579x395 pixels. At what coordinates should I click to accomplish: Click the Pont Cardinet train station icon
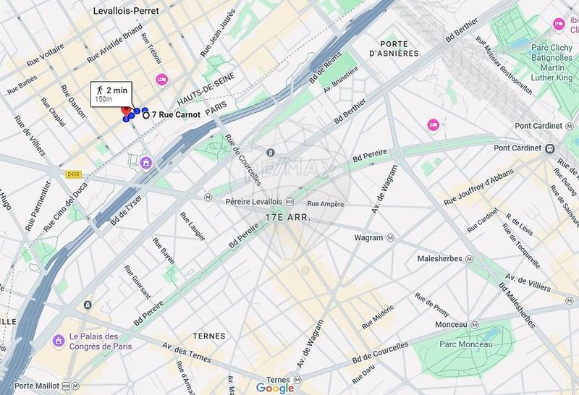coord(550,148)
